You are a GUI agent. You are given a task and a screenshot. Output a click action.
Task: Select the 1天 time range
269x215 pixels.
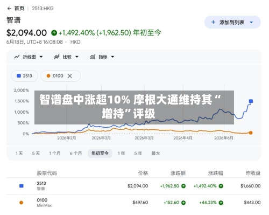coord(19,154)
